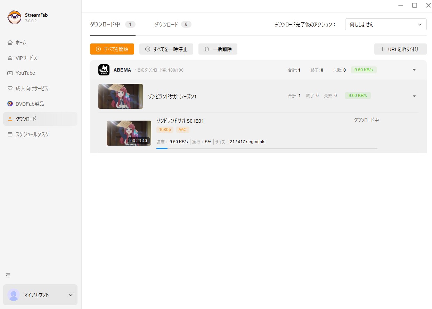This screenshot has width=432, height=309.
Task: Switch to the ダウンロード completed tab
Action: pyautogui.click(x=166, y=25)
